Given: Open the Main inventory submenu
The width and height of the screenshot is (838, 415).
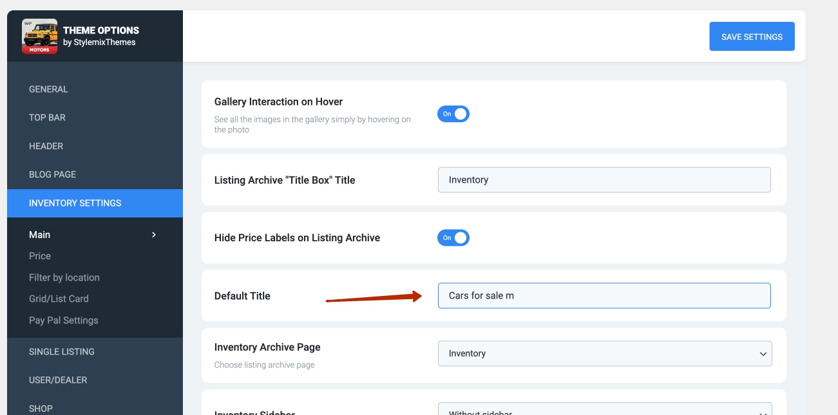Looking at the screenshot, I should coord(40,235).
